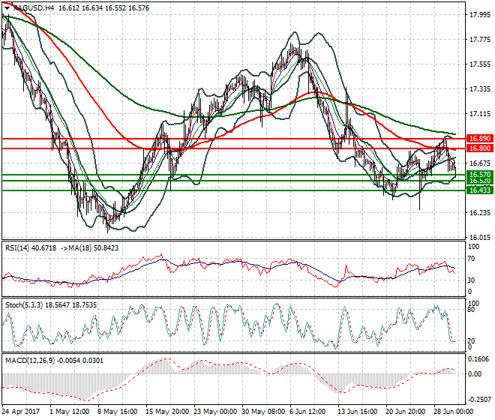The height and width of the screenshot is (420, 495).
Task: Select the 13 Jun 16:00 time label
Action: tap(357, 412)
